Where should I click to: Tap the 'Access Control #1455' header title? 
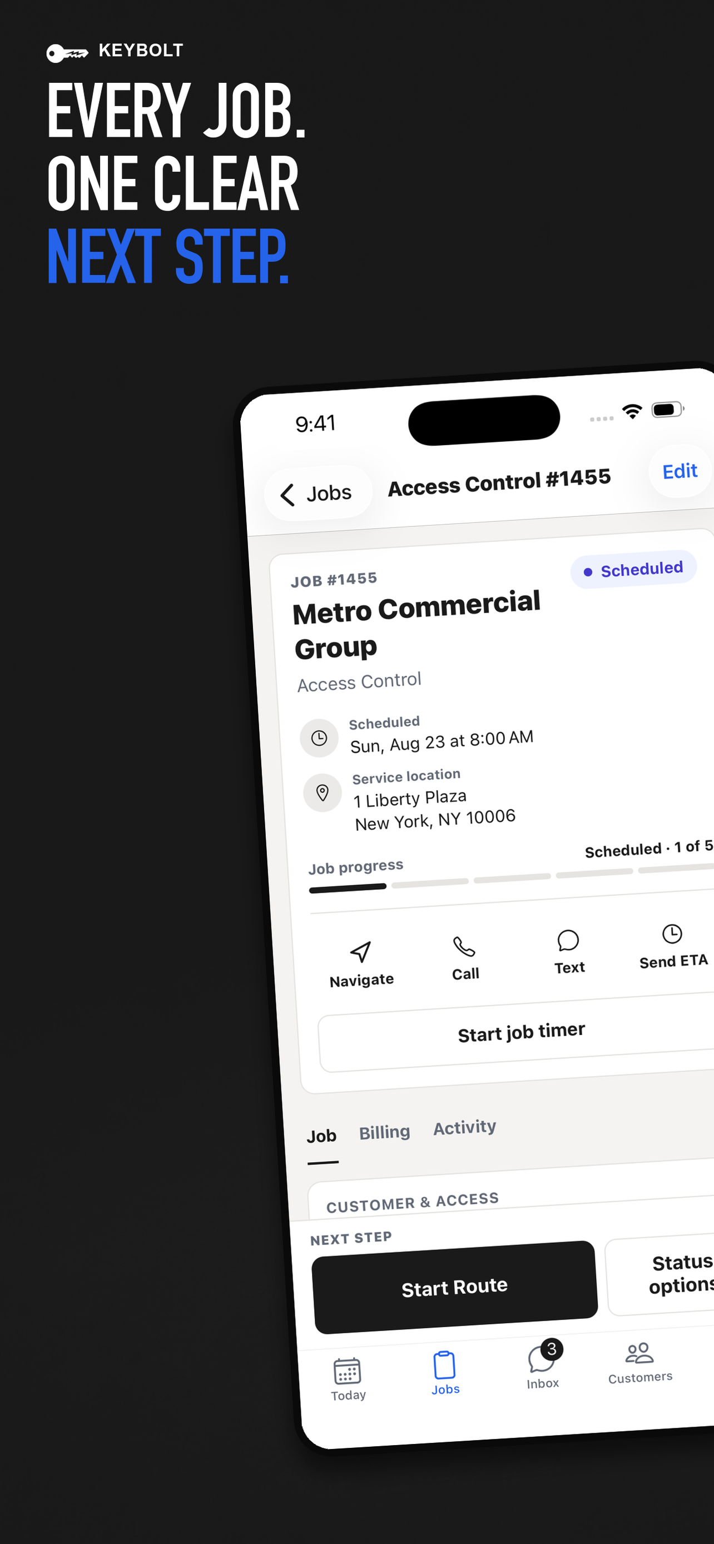(499, 482)
